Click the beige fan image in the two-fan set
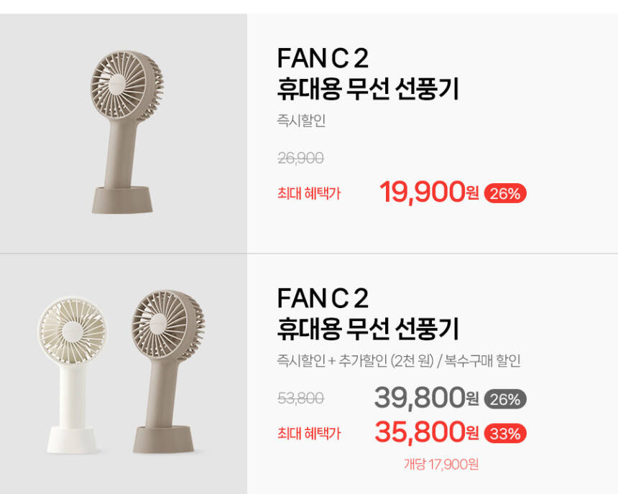618x494 pixels. tap(167, 370)
